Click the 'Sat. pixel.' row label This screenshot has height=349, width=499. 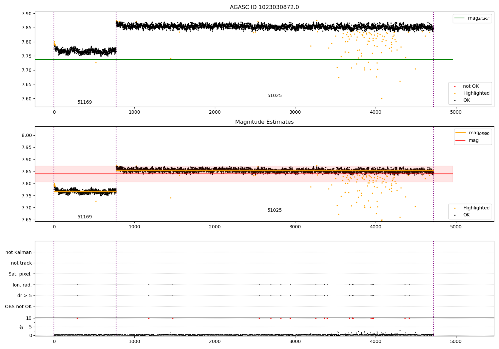(20, 274)
